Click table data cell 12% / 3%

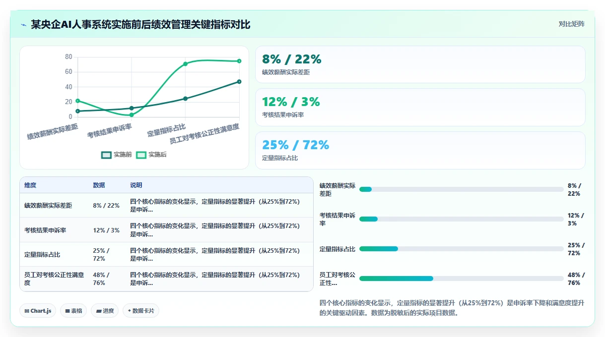[x=107, y=230]
